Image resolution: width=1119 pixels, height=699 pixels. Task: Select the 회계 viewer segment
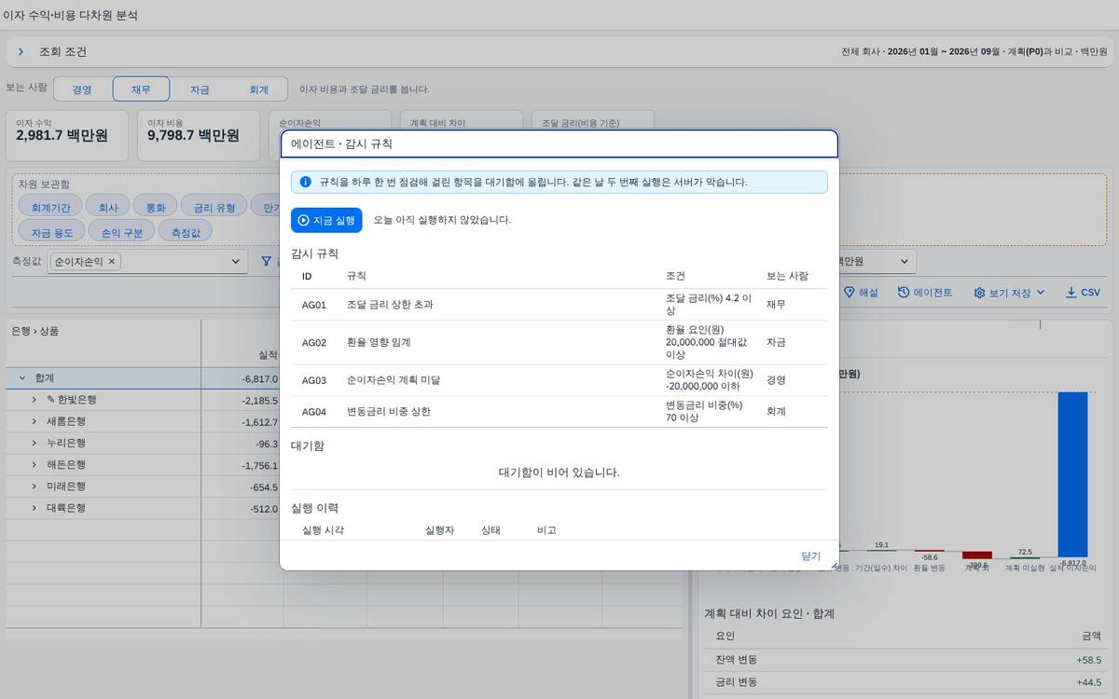[x=258, y=89]
